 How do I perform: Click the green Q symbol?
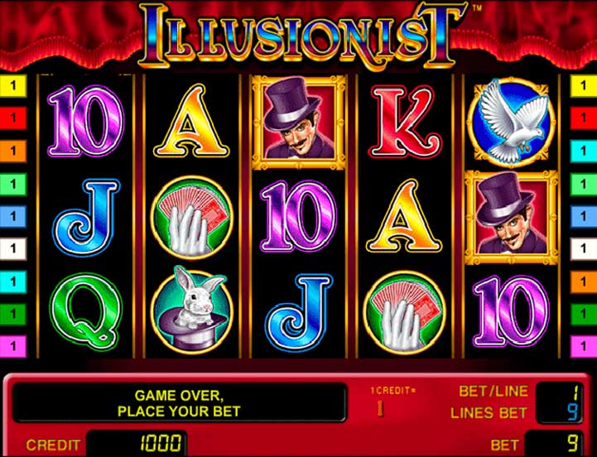(86, 311)
